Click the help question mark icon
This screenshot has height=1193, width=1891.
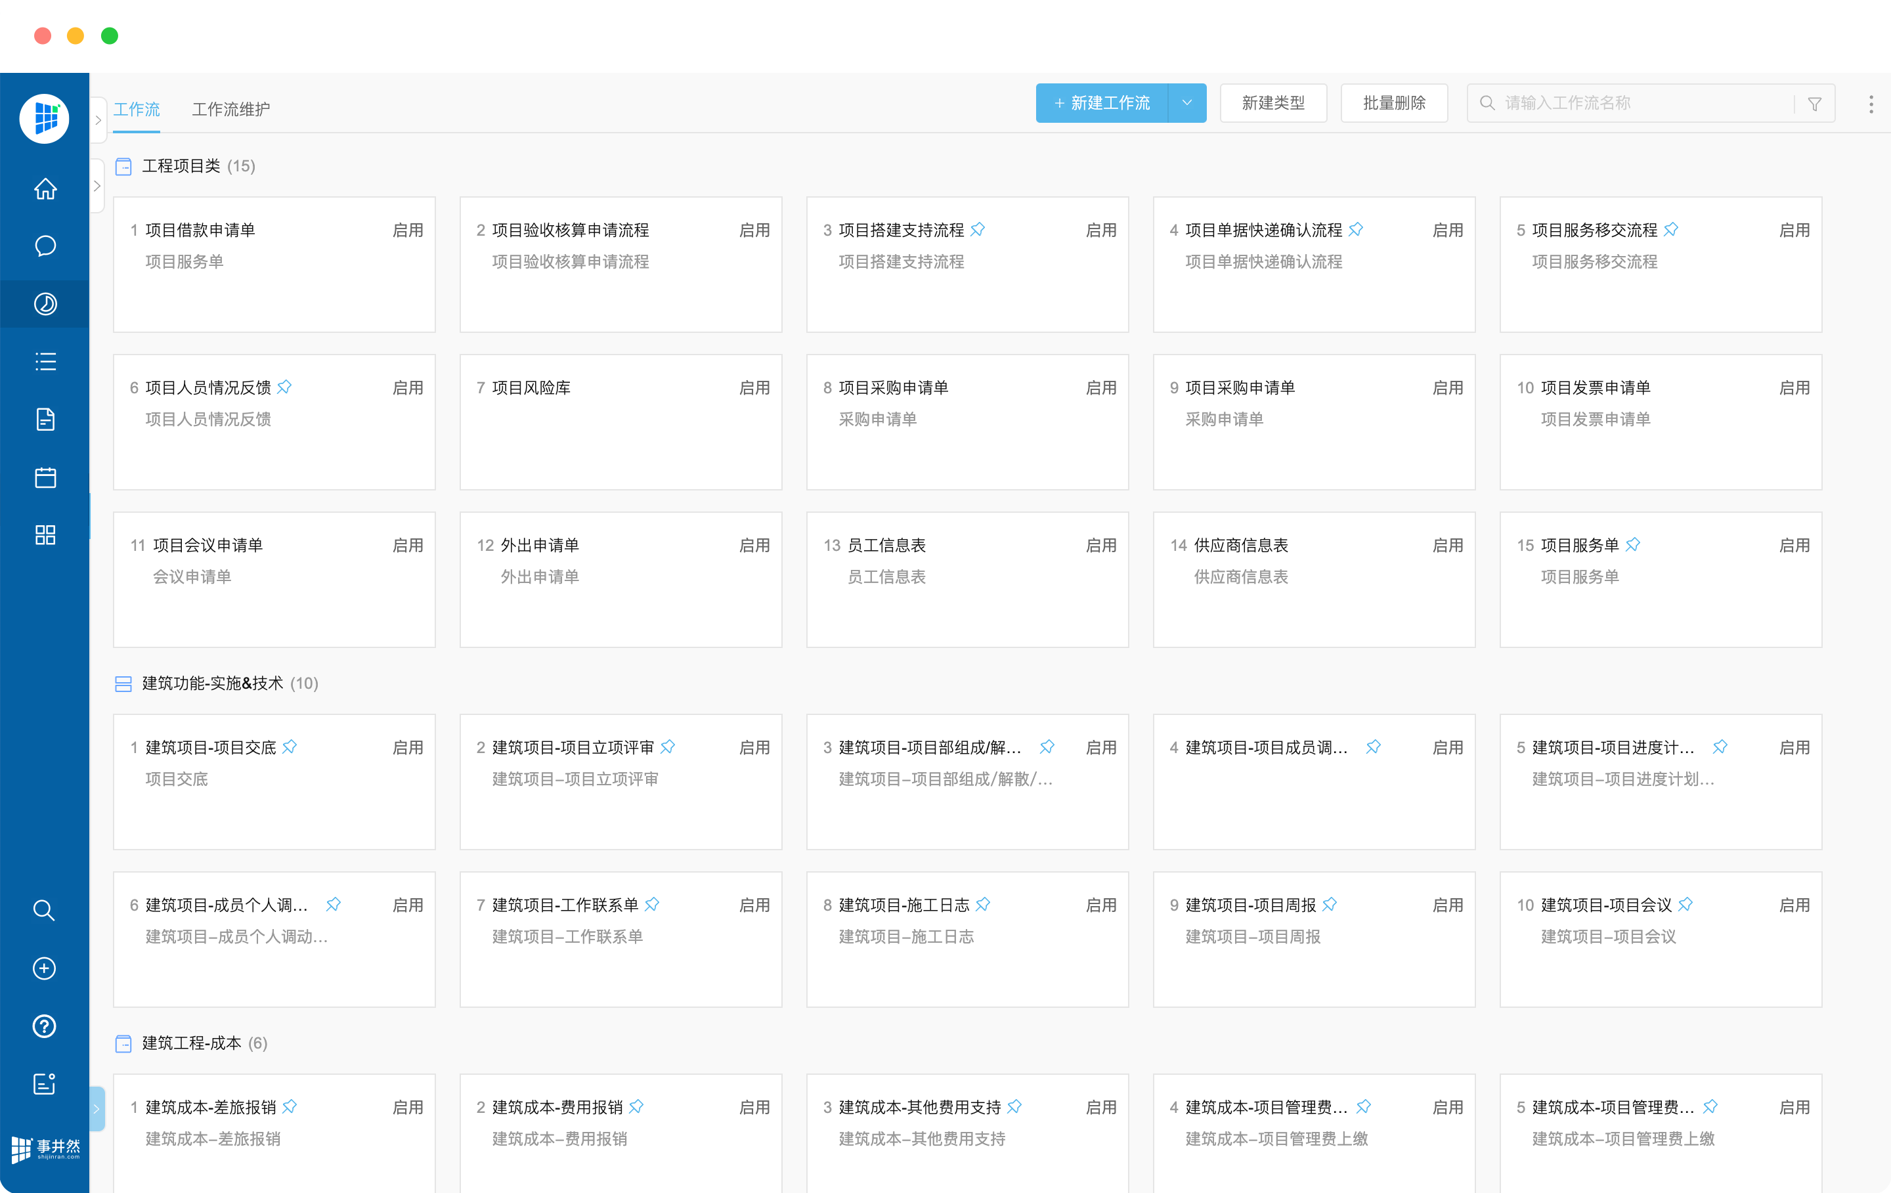[44, 1026]
